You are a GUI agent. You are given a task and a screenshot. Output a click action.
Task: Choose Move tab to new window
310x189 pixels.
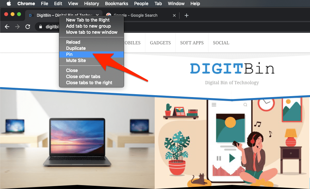tap(92, 32)
